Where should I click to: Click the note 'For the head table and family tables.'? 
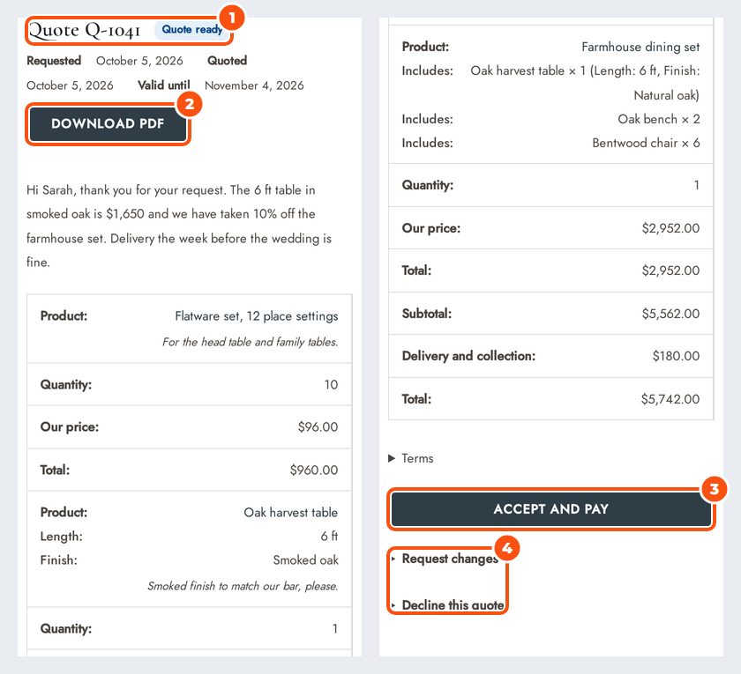tap(250, 342)
